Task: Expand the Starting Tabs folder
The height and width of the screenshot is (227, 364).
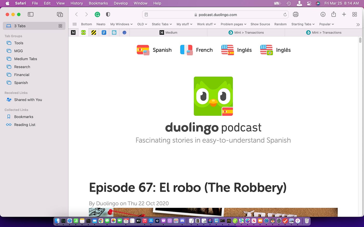Action: tap(303, 24)
